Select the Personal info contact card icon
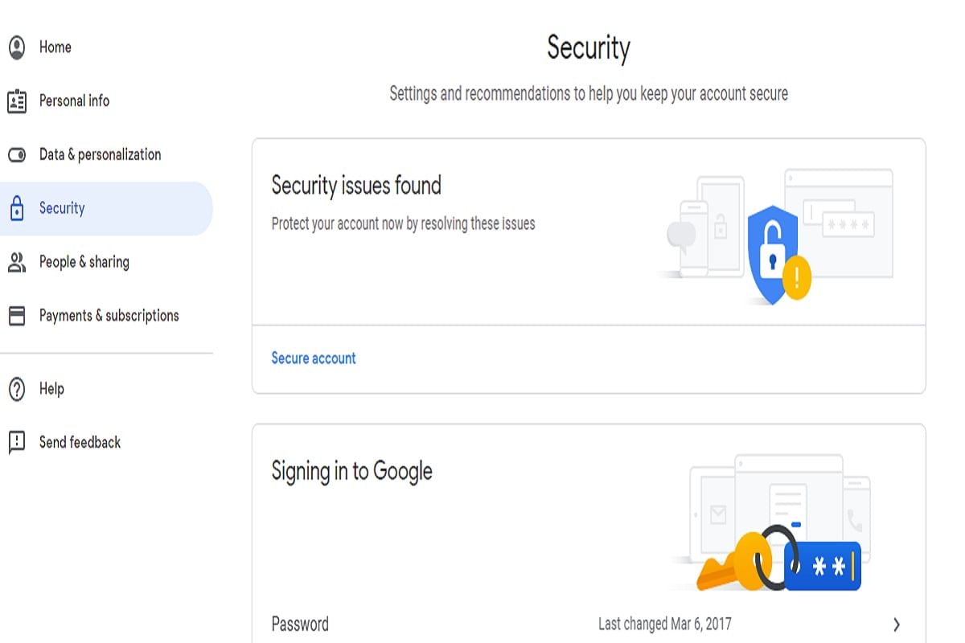Viewport: 965px width, 643px height. point(17,100)
